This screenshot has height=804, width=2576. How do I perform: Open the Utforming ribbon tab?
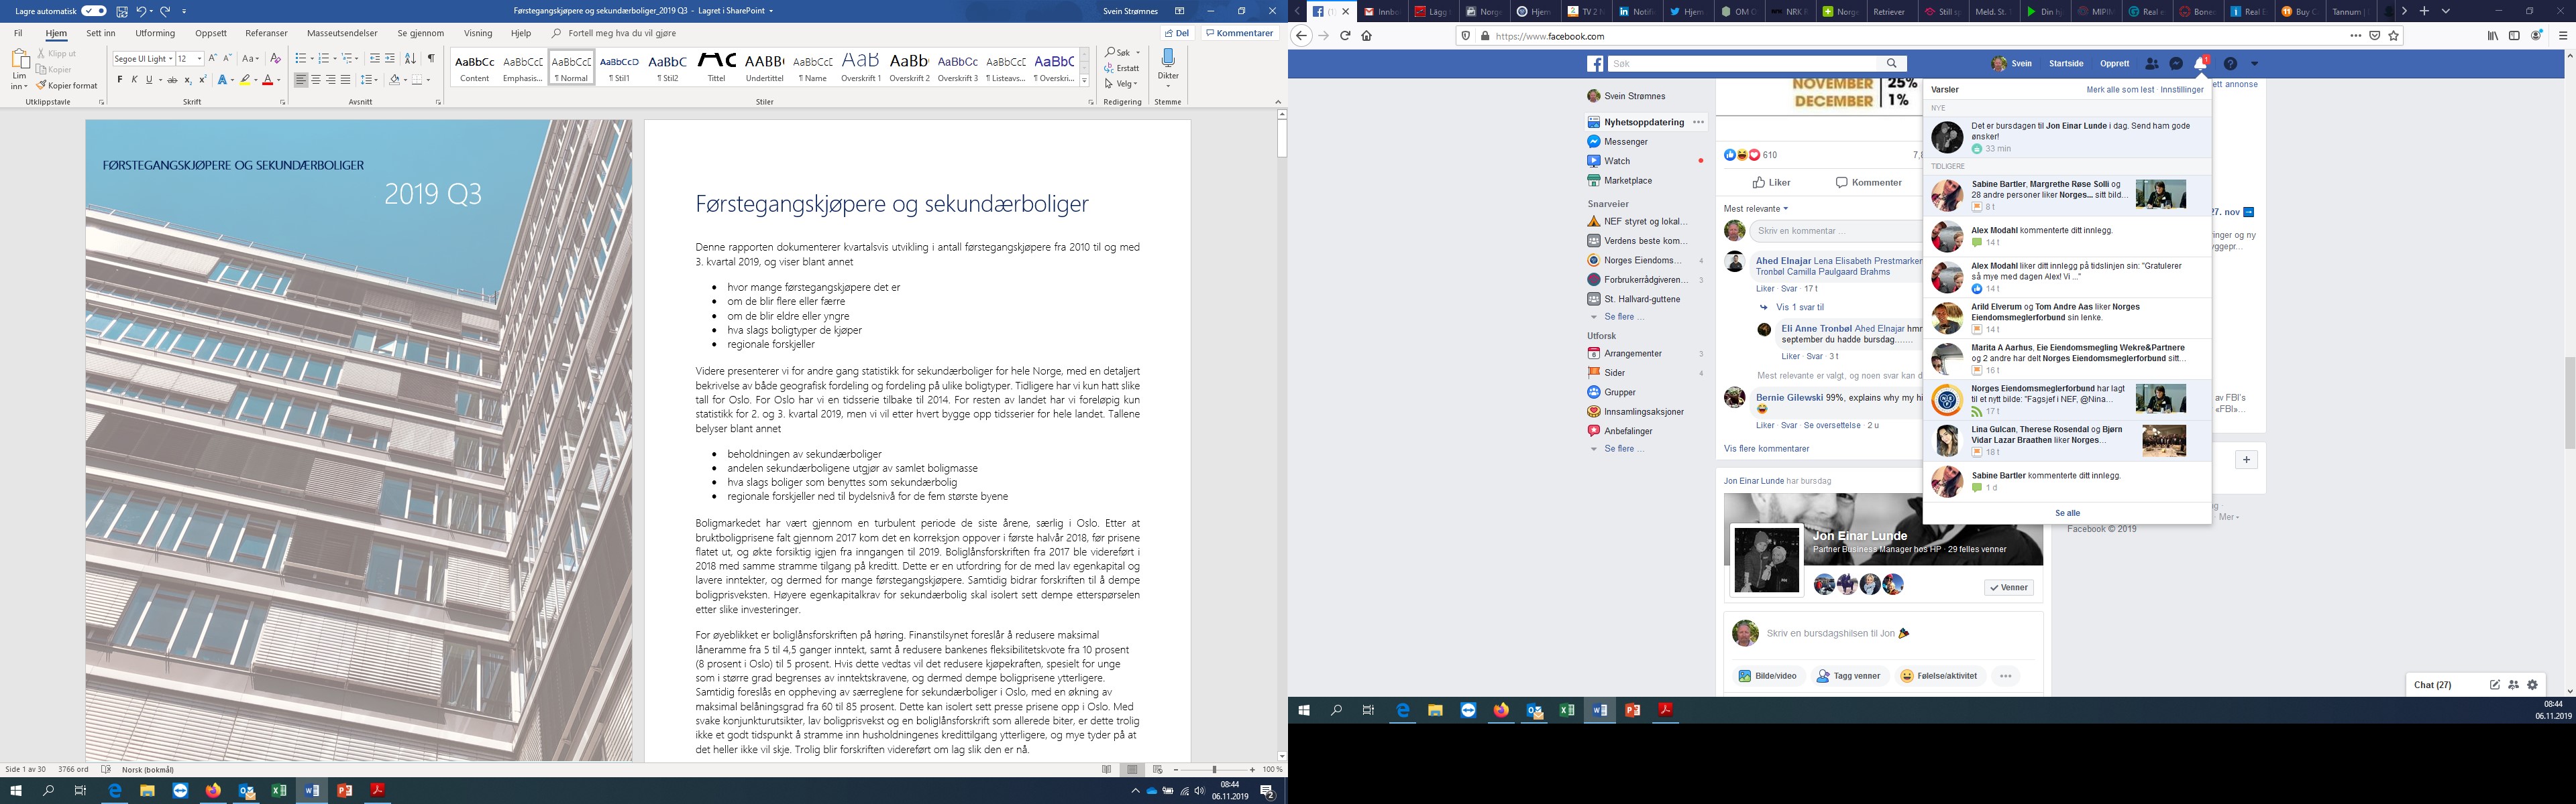point(155,33)
